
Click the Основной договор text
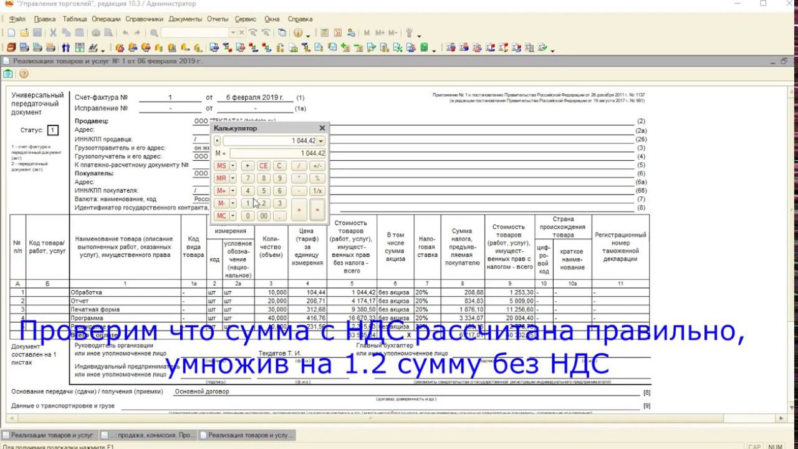pos(202,392)
